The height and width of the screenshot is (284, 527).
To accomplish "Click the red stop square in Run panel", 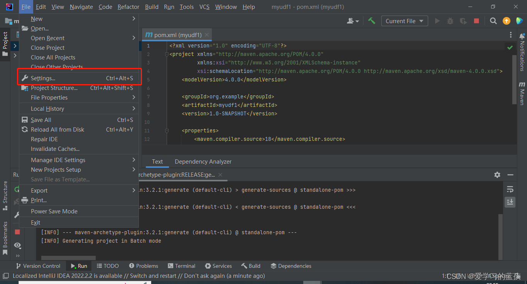I will coord(17,232).
